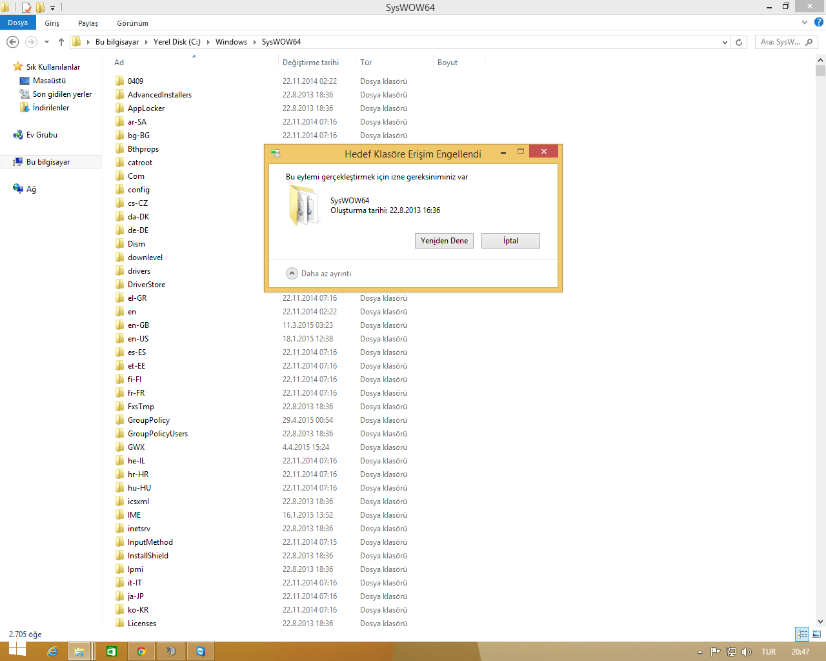Switch to Details view in the status bar
826x661 pixels.
click(x=803, y=634)
